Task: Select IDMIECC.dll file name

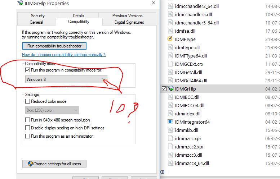Action: (x=187, y=97)
